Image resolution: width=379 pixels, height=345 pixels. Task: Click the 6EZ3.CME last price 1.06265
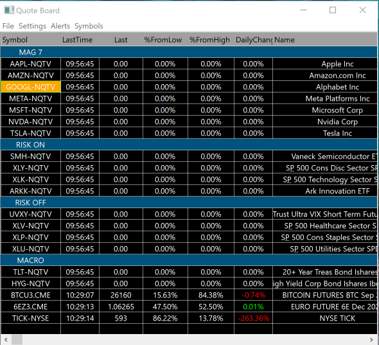click(x=121, y=306)
